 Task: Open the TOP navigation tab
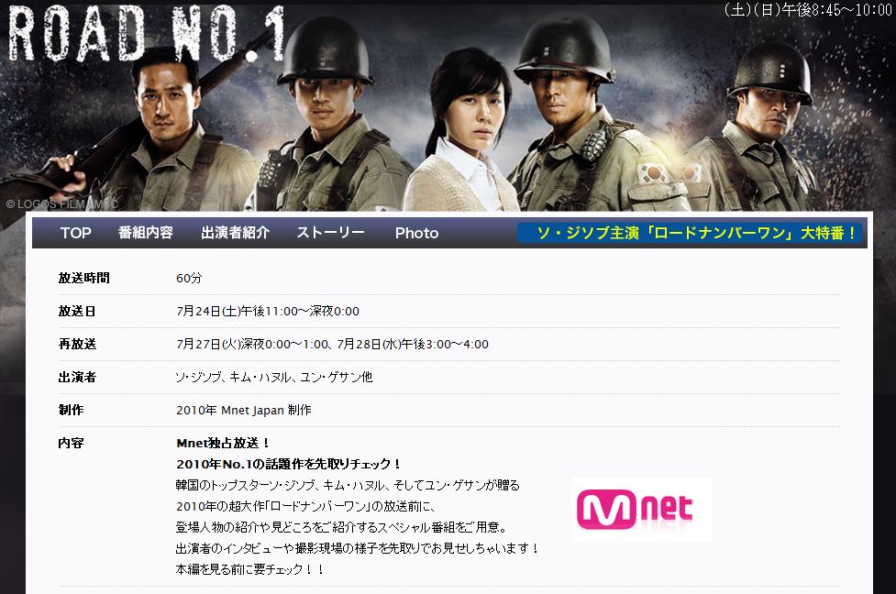coord(75,233)
